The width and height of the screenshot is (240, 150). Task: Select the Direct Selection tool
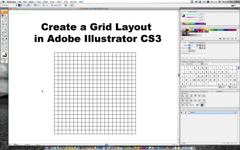(x=6, y=15)
